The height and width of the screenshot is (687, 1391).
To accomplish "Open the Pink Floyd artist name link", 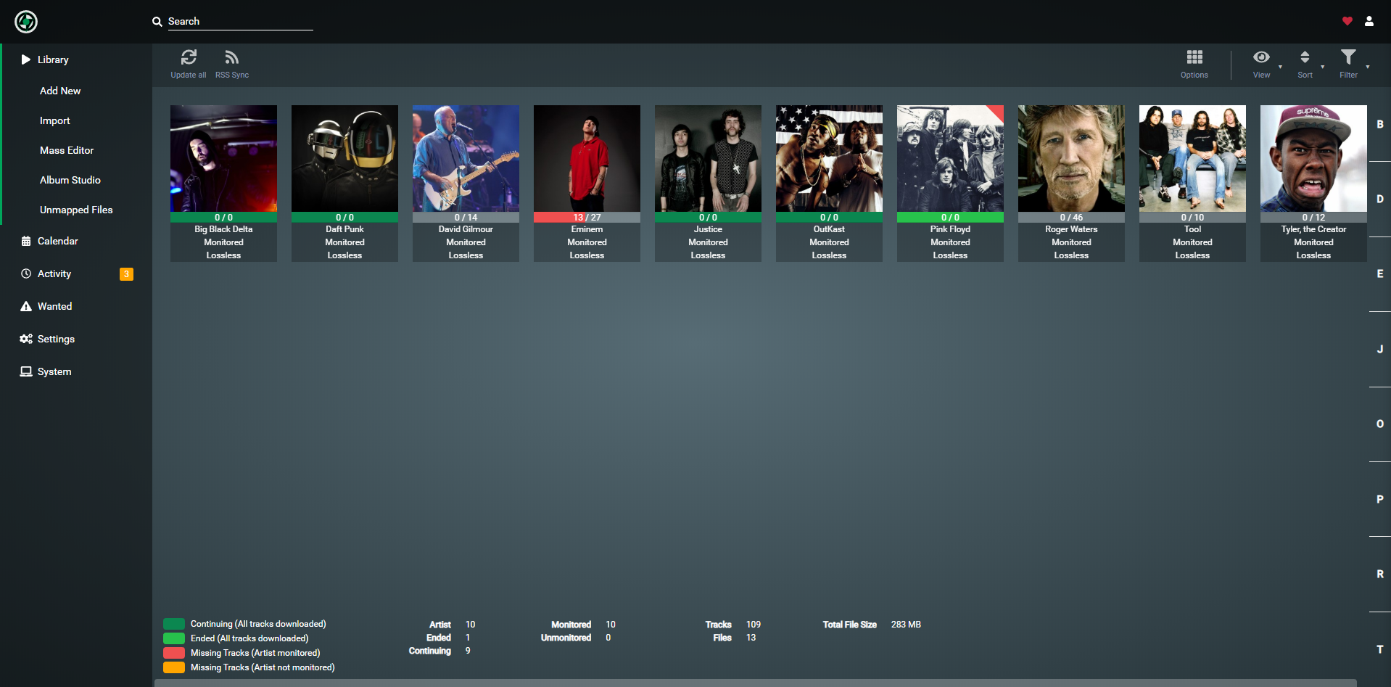I will [950, 229].
